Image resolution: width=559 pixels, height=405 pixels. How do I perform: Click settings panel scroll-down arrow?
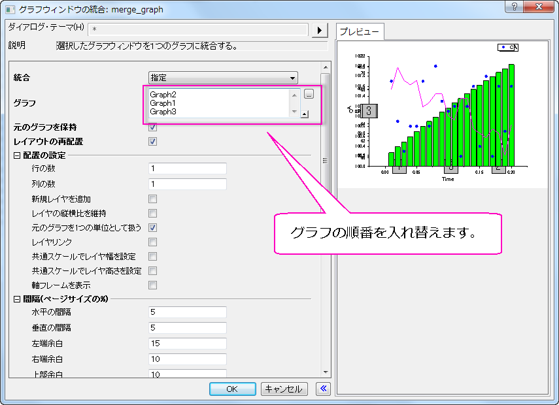(x=326, y=372)
